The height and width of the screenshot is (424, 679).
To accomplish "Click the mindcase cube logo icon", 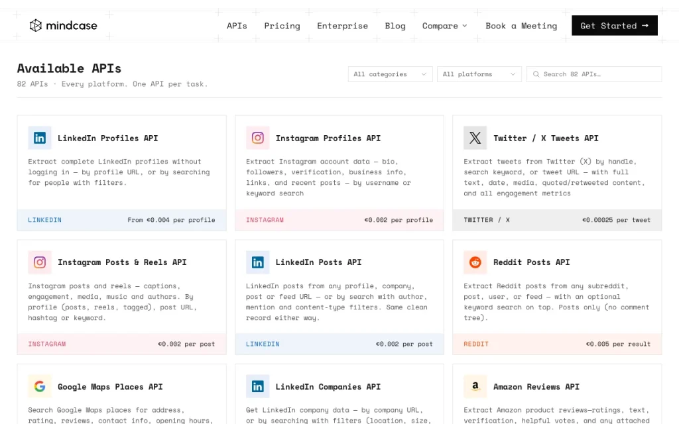I will [36, 26].
